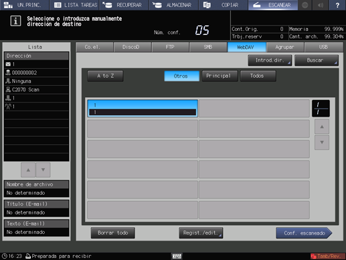Click the globe icon in top bar
The image size is (346, 260).
point(305,5)
